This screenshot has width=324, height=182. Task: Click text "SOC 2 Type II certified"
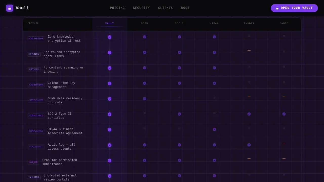pyautogui.click(x=60, y=116)
